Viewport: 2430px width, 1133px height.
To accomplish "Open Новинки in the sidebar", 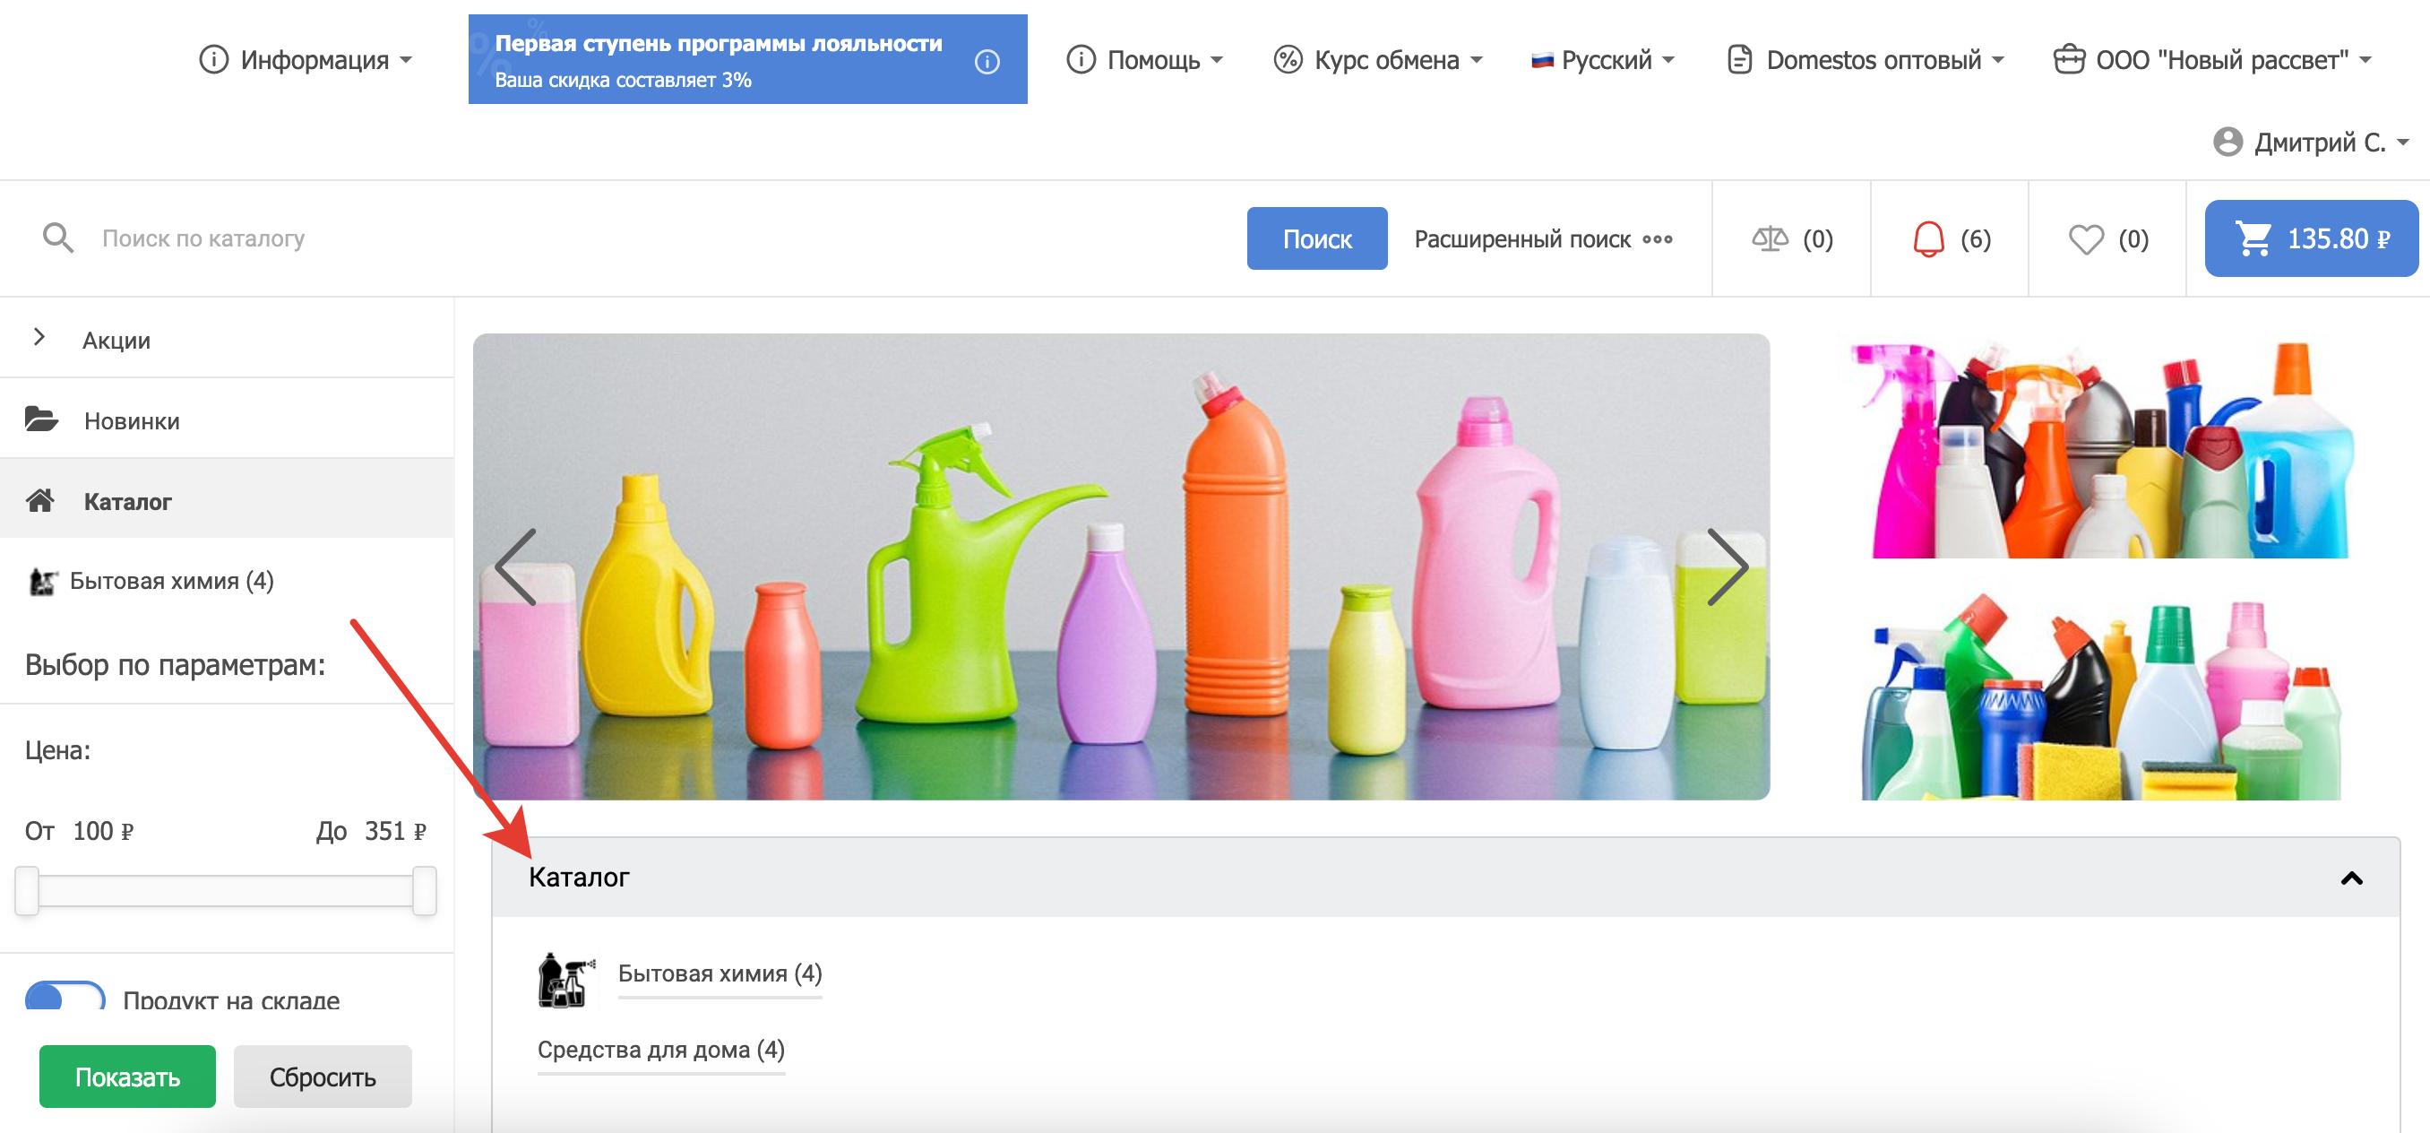I will (x=131, y=420).
